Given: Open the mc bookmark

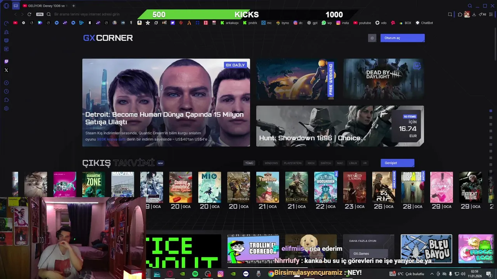Looking at the screenshot, I should click(266, 23).
